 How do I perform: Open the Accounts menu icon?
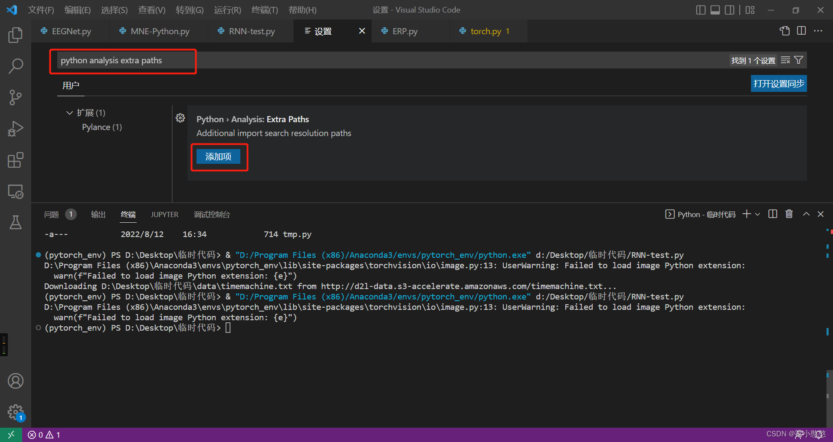coord(16,381)
